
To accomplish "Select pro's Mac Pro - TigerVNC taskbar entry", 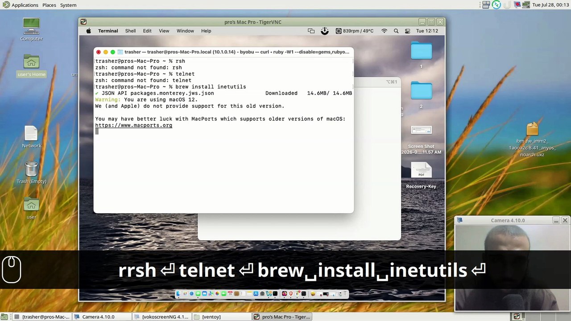I will 282,317.
